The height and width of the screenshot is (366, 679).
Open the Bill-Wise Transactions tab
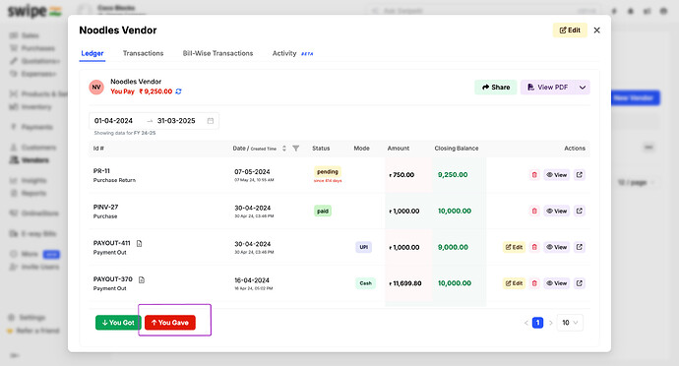(217, 53)
